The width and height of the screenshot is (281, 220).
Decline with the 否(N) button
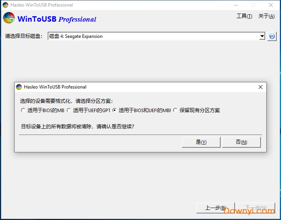click(x=242, y=142)
